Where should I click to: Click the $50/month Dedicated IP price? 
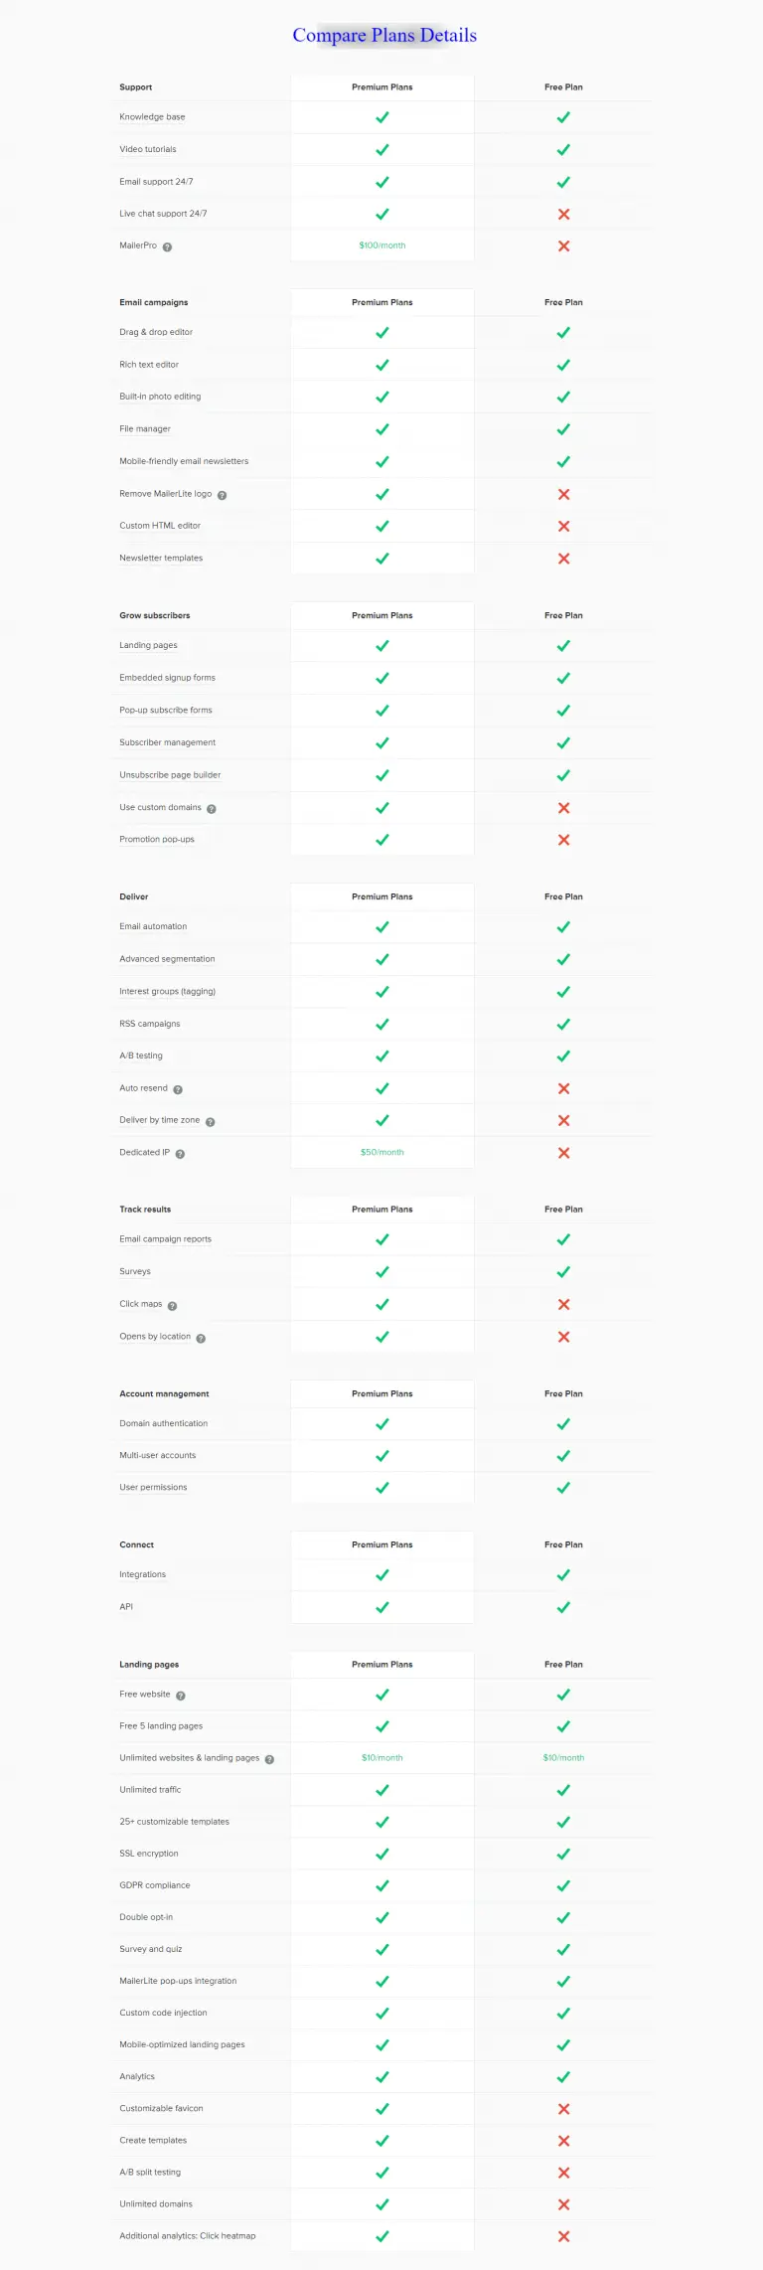tap(382, 1153)
